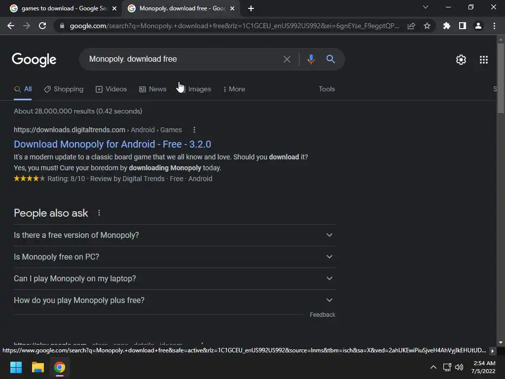The image size is (505, 379).
Task: Click the 'Rating: 8/10' review text
Action: 67,179
